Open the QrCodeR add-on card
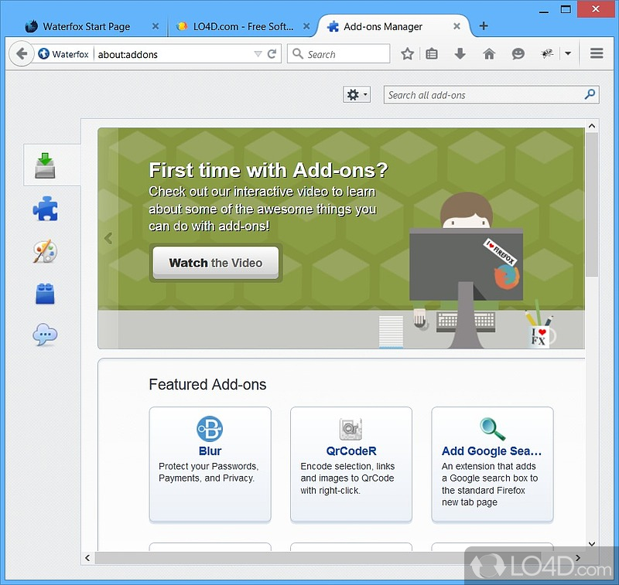Screen dimensions: 619x585 [351, 464]
